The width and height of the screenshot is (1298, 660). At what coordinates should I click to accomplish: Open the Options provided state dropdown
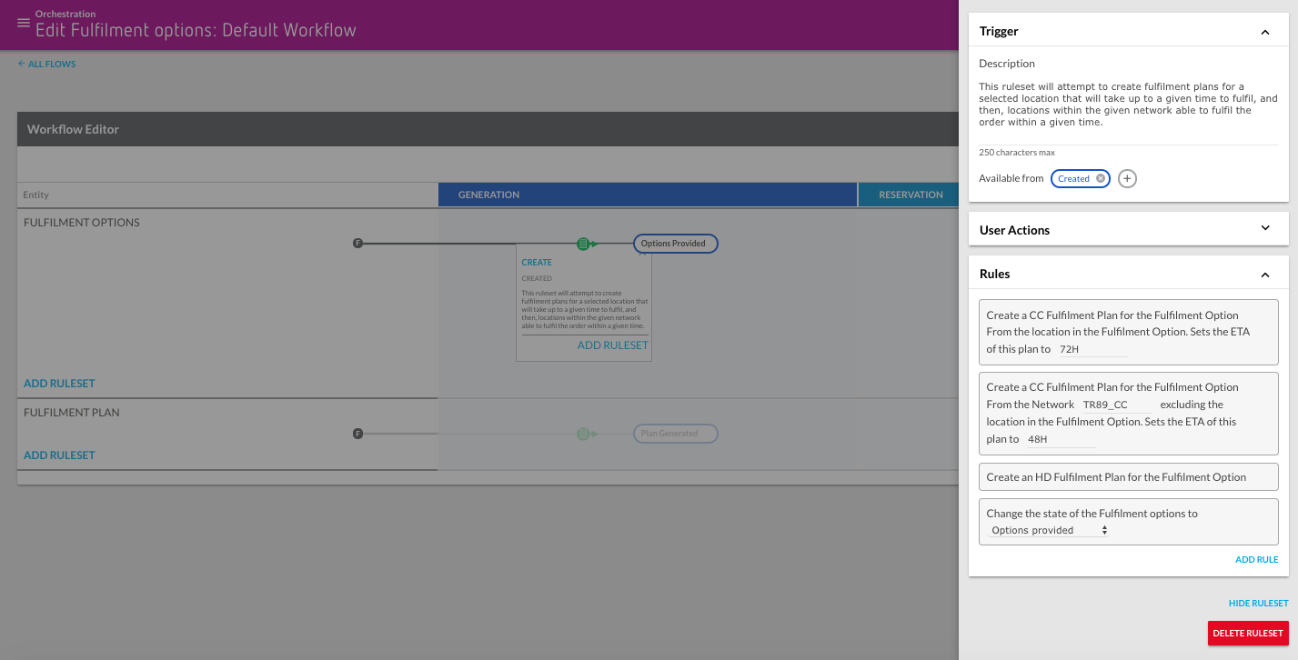1049,530
